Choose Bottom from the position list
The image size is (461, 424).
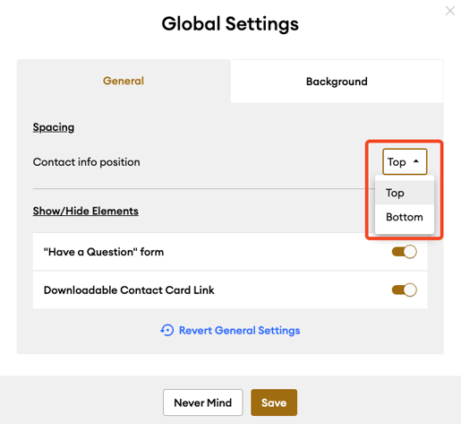(405, 217)
